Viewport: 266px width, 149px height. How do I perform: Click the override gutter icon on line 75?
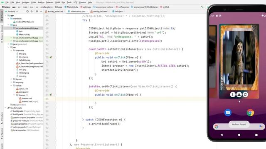click(51, 58)
